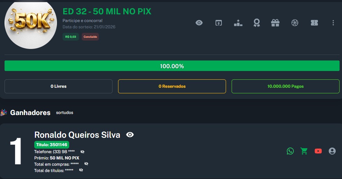Toggle campaign visibility eye icon in header
Viewport: 342px width, 179px height.
199,23
